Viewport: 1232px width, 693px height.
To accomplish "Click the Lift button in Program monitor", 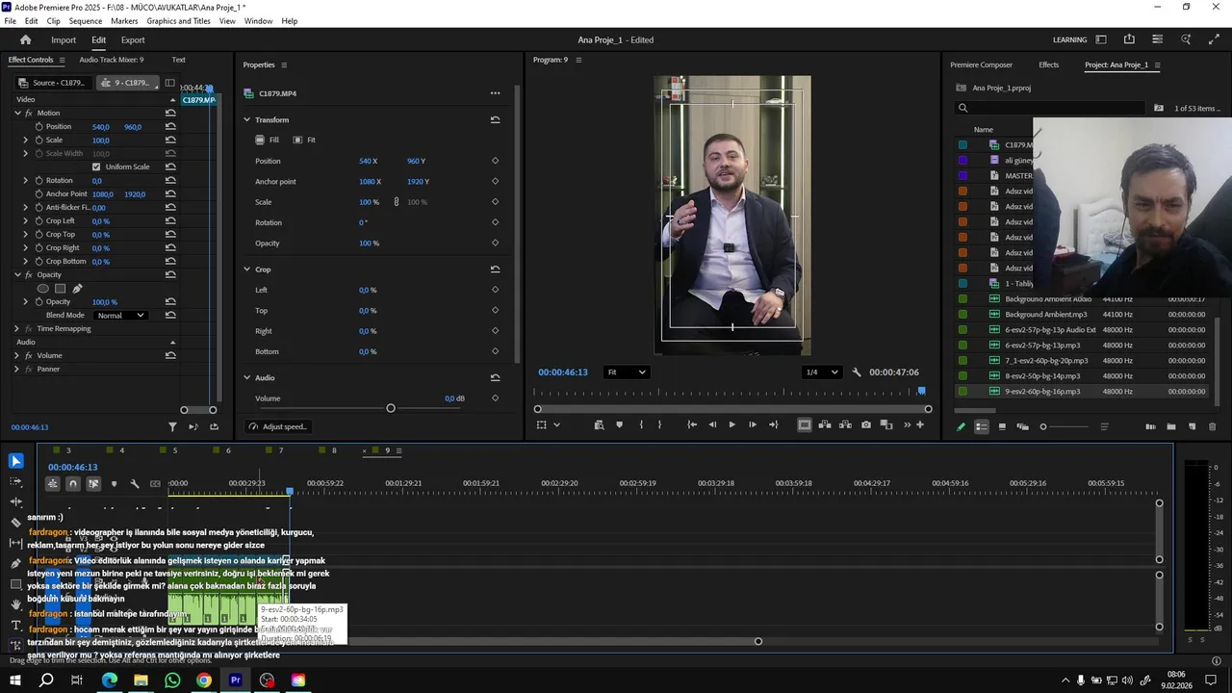I will [x=825, y=424].
